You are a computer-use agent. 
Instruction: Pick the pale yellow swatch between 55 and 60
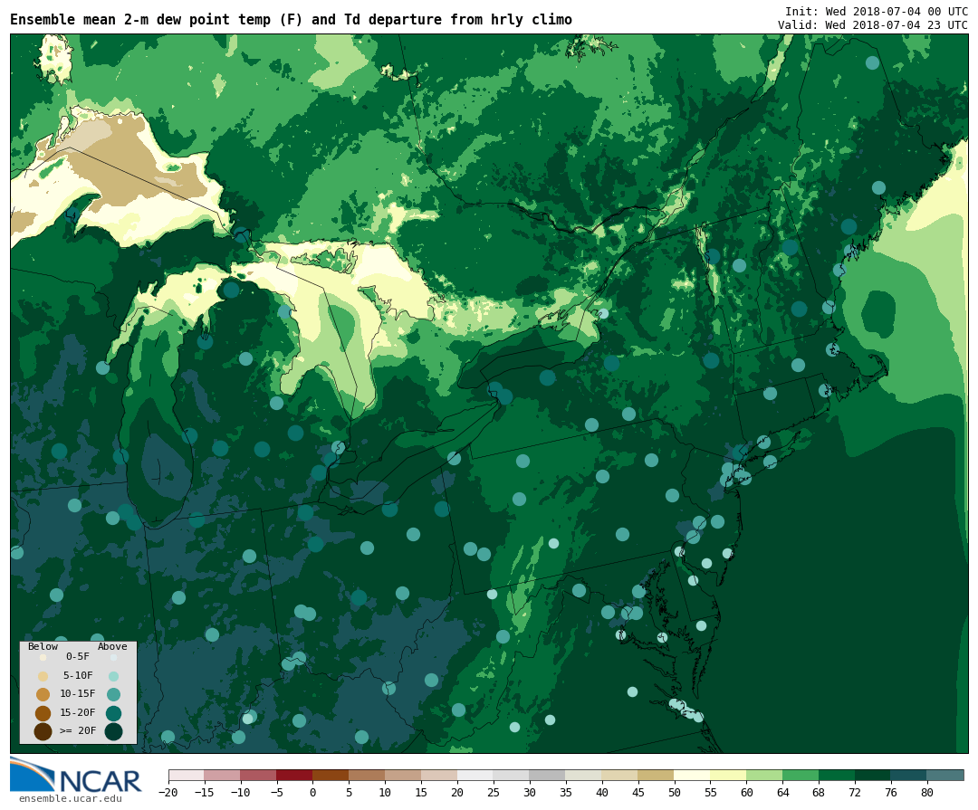pyautogui.click(x=728, y=775)
